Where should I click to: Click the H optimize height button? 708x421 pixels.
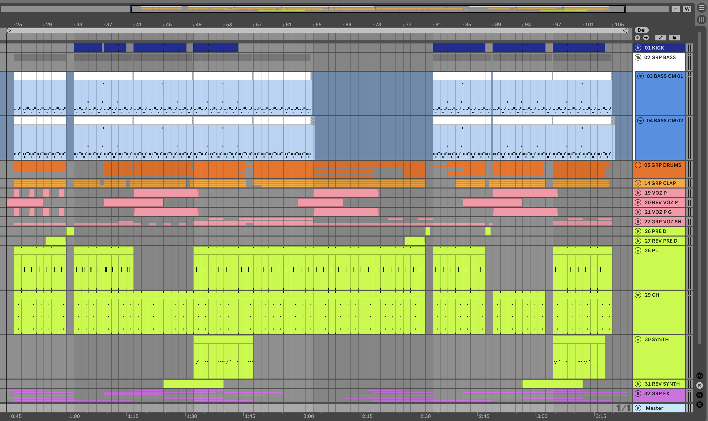point(676,9)
